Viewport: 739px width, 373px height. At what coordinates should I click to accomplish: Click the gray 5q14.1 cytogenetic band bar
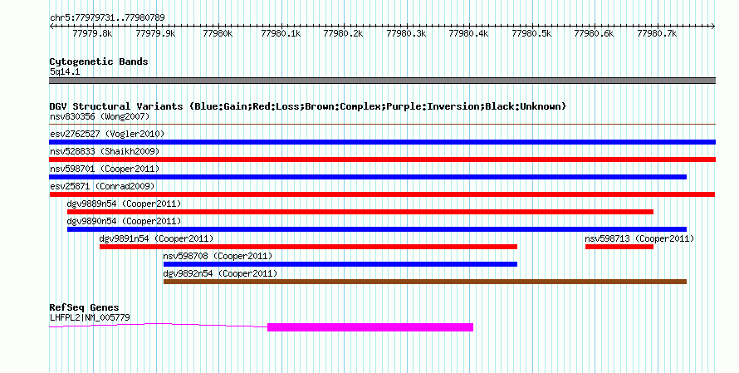click(x=382, y=81)
